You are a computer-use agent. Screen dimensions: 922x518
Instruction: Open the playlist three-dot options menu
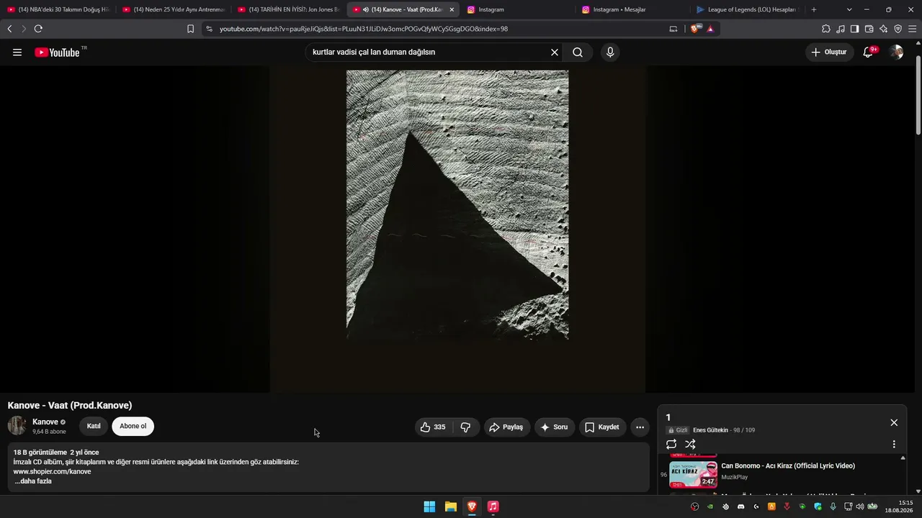pos(894,444)
